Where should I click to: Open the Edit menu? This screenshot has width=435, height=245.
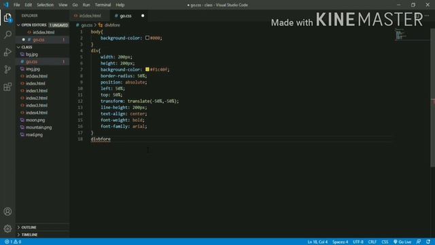28,5
